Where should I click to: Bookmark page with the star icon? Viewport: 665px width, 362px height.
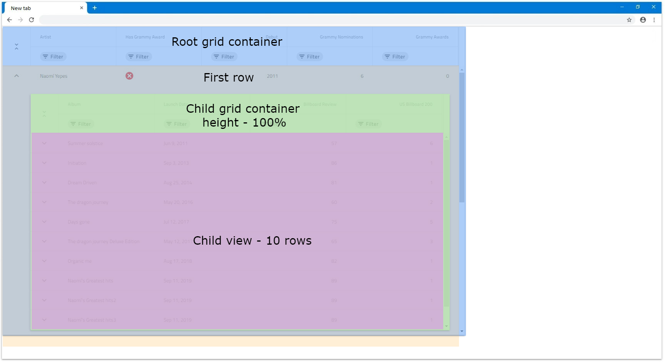(x=629, y=20)
